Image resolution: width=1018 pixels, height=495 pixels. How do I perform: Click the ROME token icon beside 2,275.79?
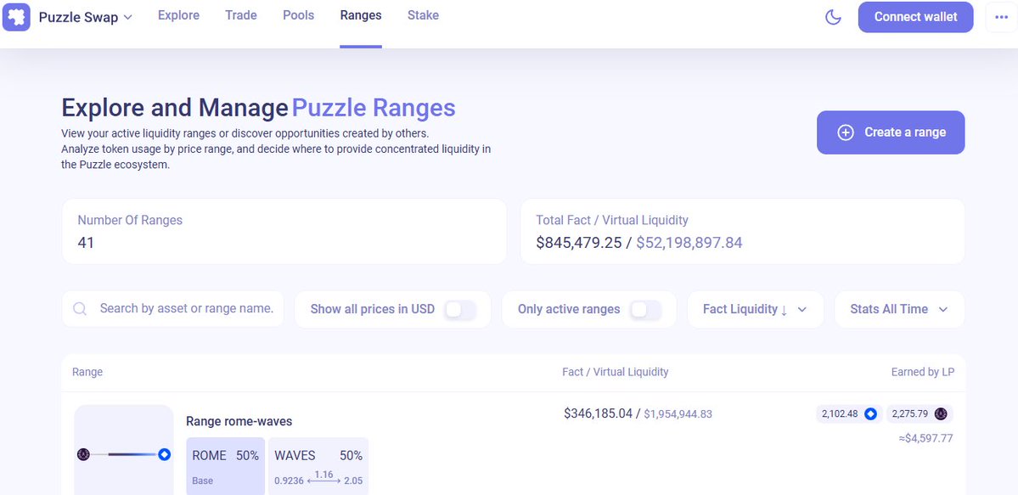click(x=940, y=413)
